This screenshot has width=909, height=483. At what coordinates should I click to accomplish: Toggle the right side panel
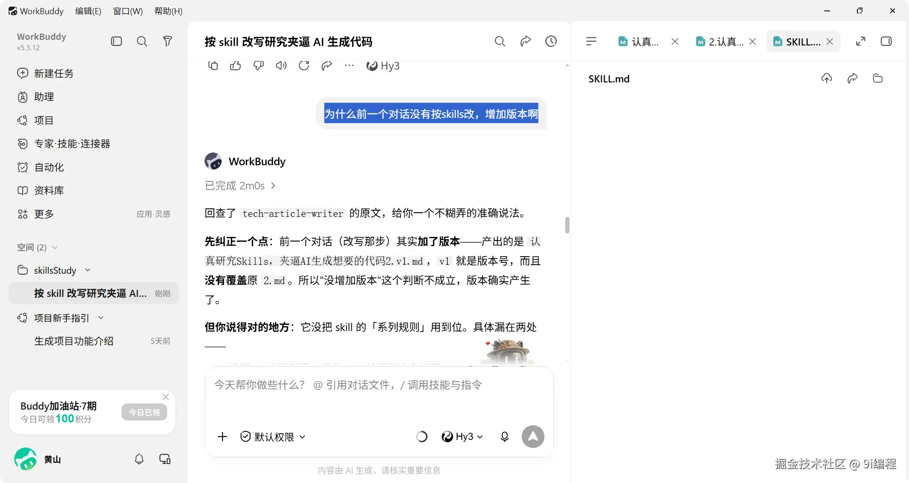coord(886,42)
